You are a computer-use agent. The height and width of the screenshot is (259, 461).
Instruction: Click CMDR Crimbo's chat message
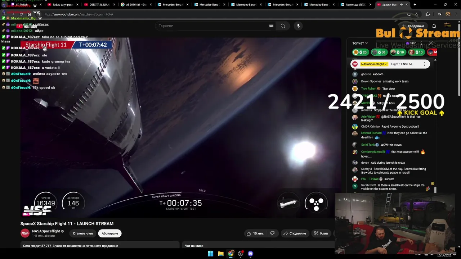[x=400, y=127]
